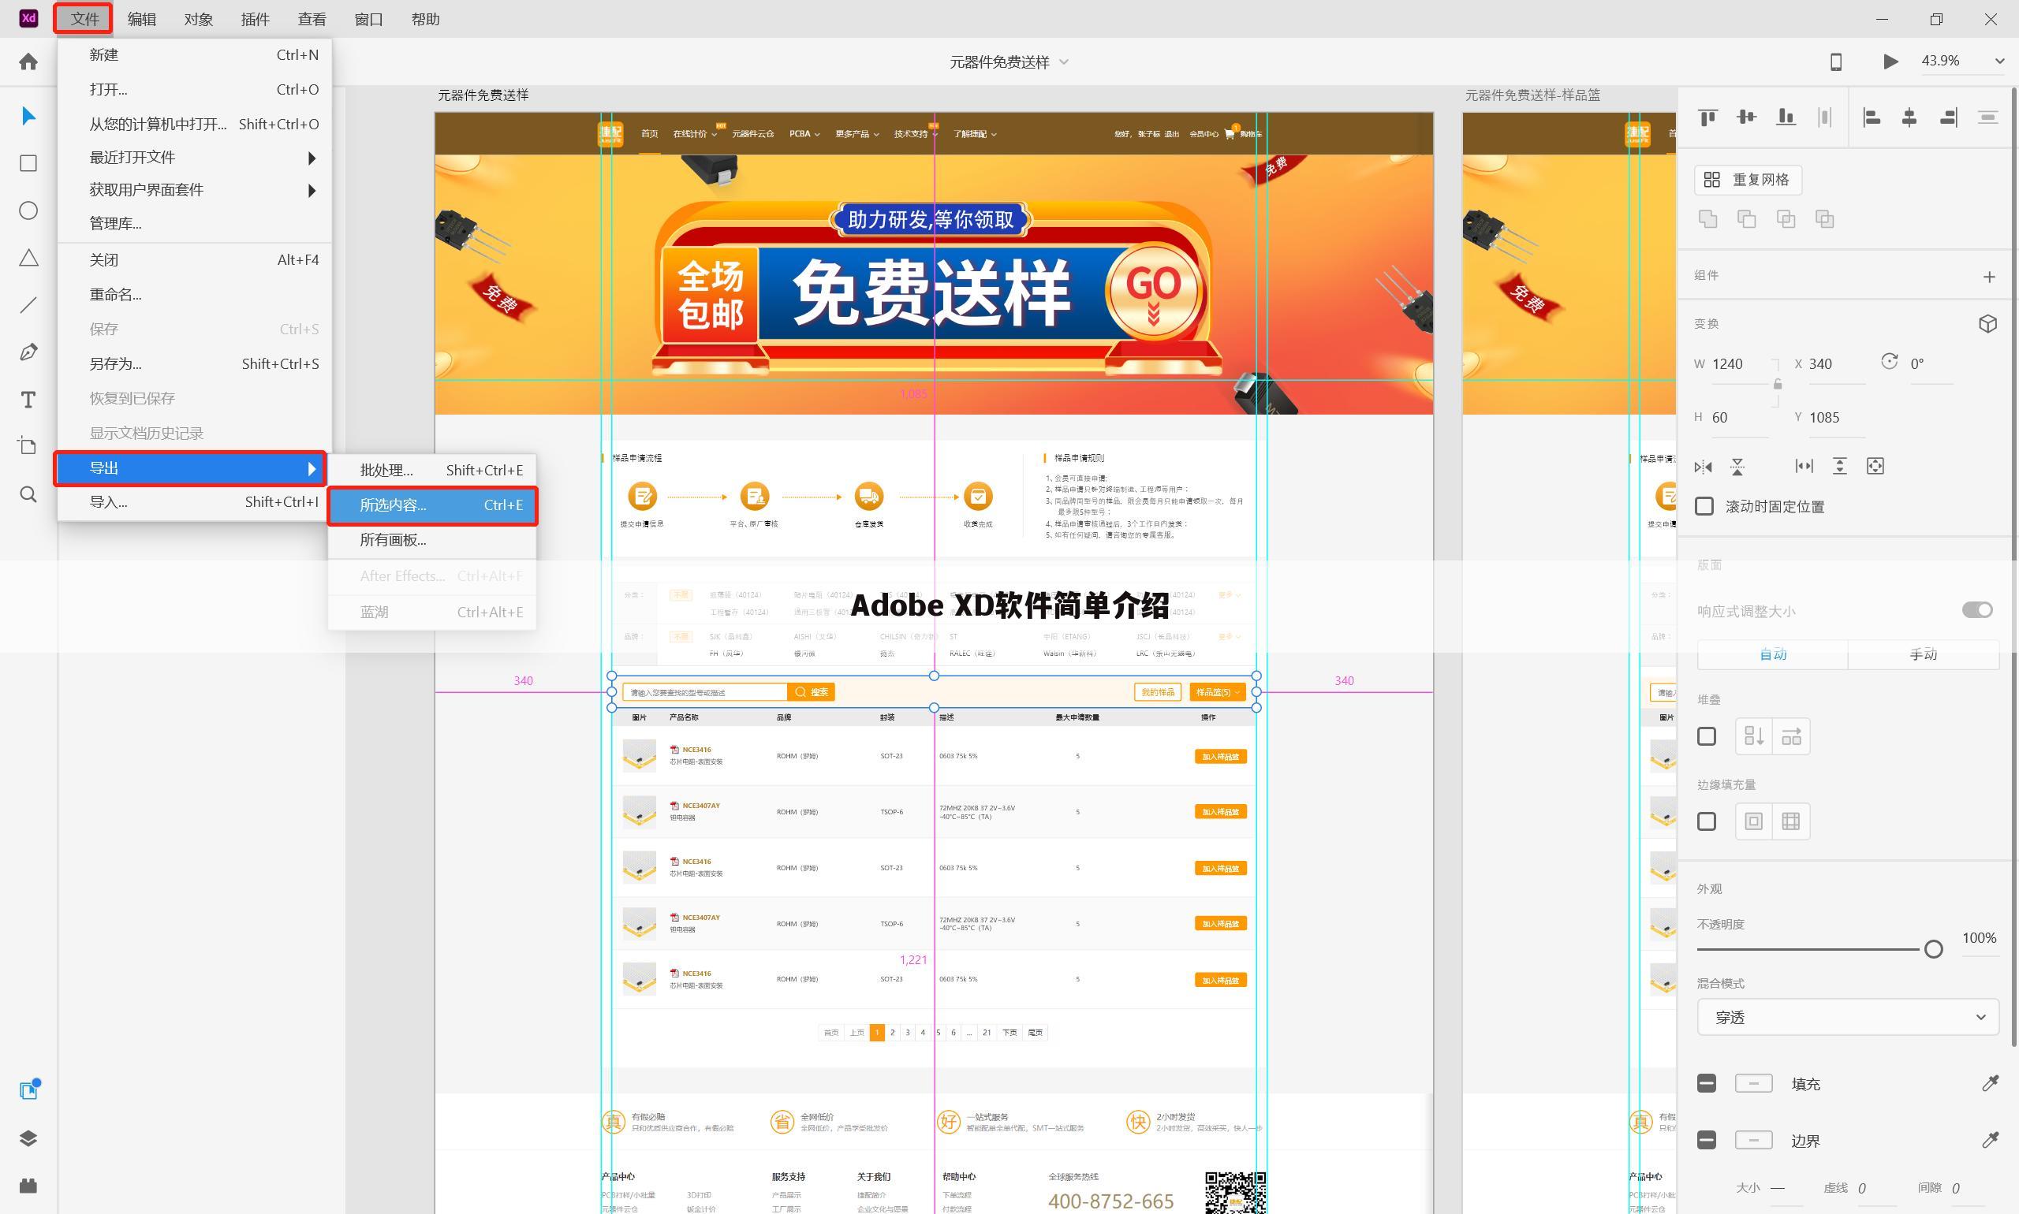Viewport: 2019px width, 1214px height.
Task: Select the Rectangle tool
Action: [28, 163]
